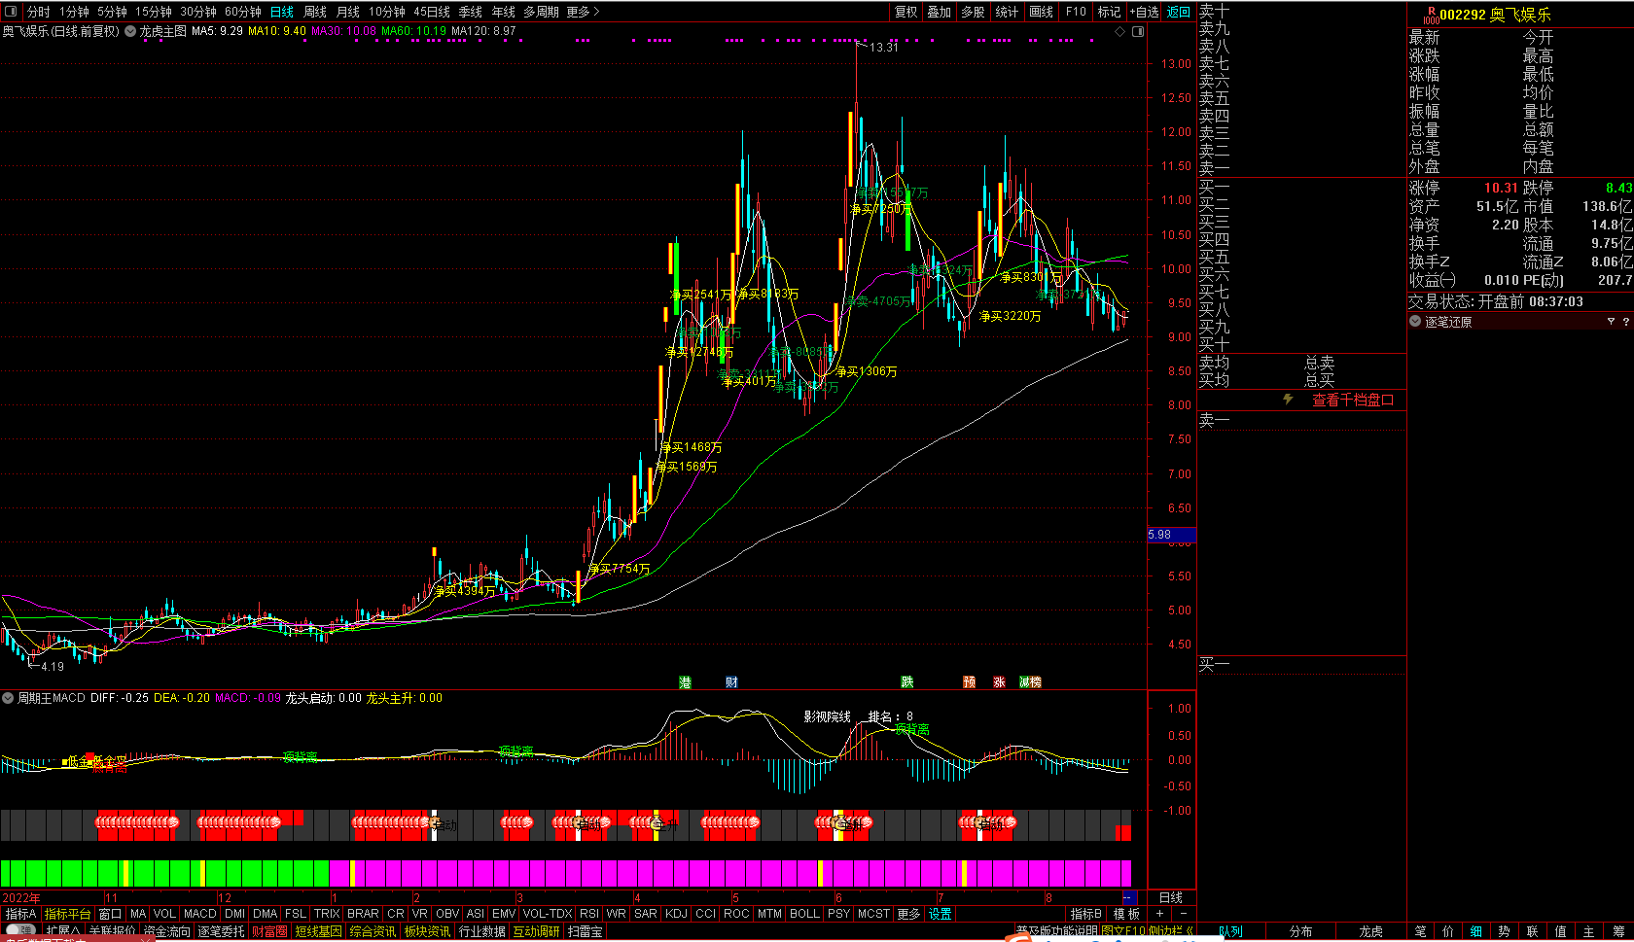Click the 复权 button
1634x942 pixels.
tap(906, 12)
